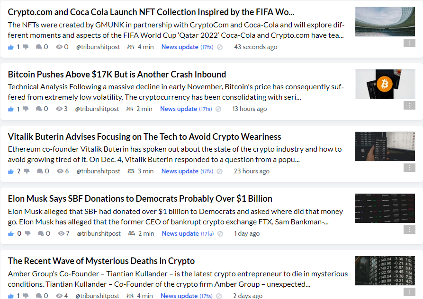Open the options menu for the Mysterious Deaths post
423x299 pixels.
click(409, 292)
